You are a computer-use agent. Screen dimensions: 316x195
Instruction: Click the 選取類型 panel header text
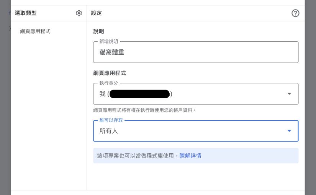[26, 13]
